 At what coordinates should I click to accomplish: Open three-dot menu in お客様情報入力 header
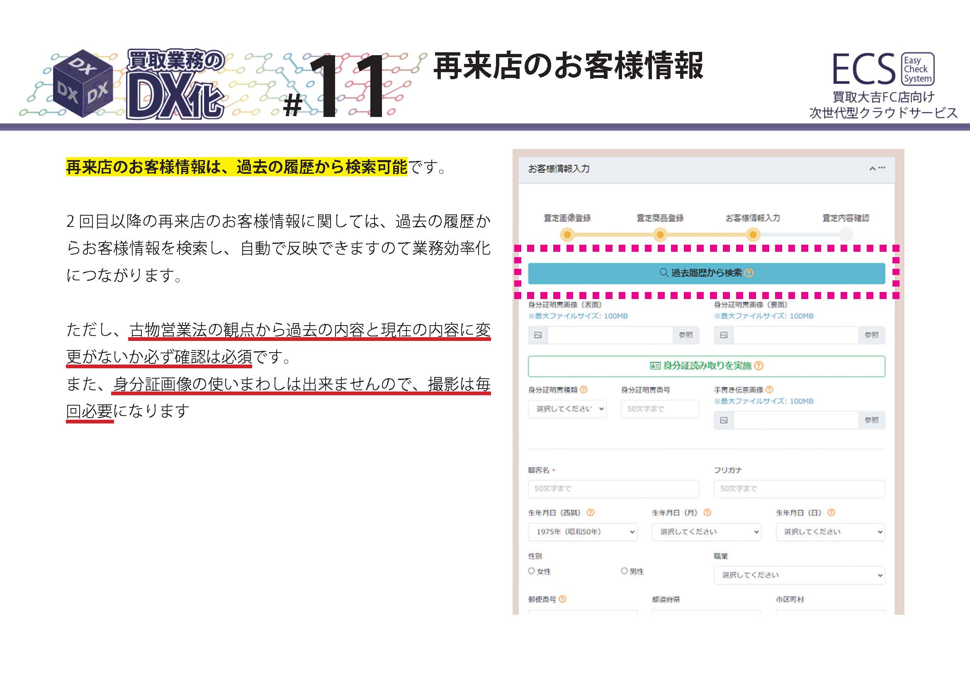(x=882, y=168)
